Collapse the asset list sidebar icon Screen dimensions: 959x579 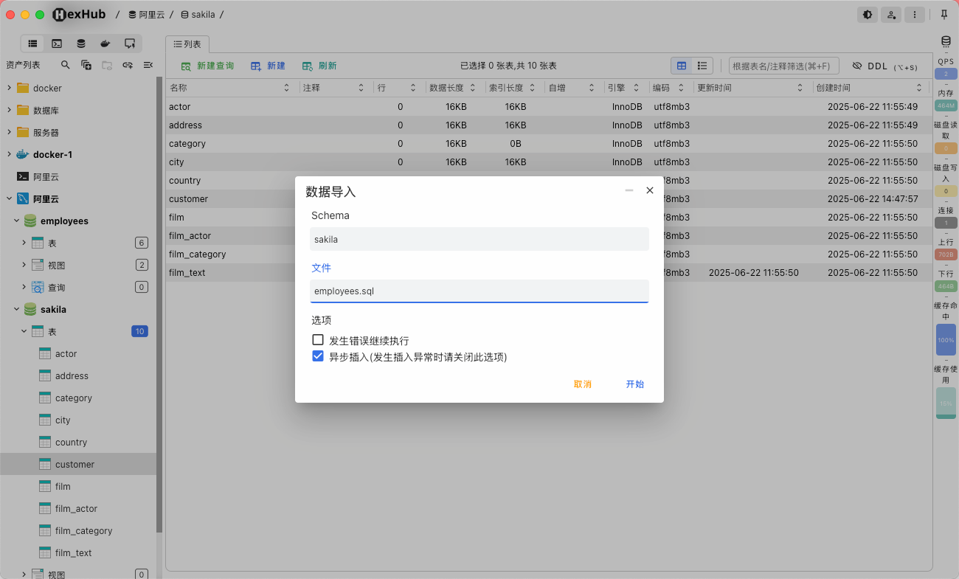click(x=148, y=65)
